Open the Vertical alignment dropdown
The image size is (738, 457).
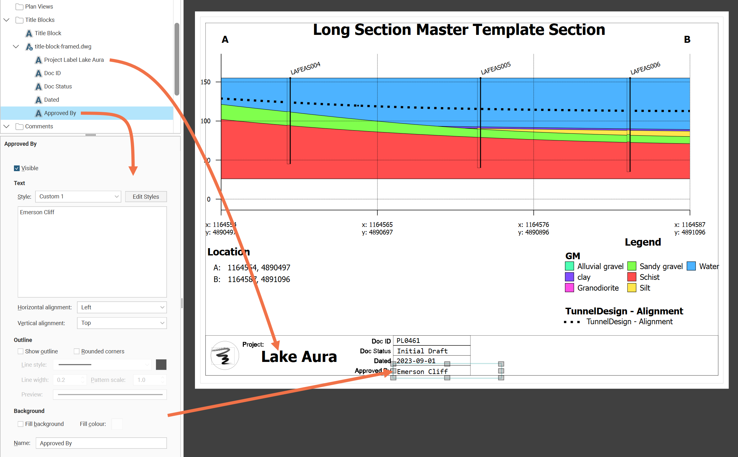(x=122, y=323)
